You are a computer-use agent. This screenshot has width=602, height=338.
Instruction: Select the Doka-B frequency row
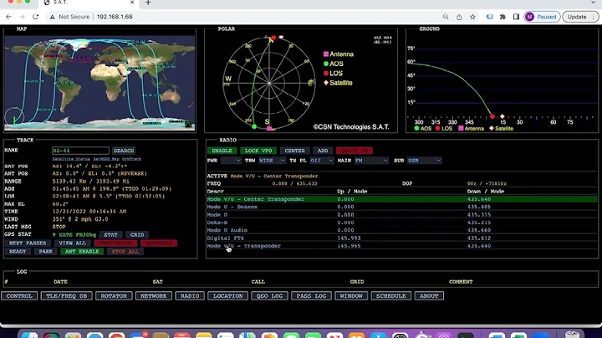[402, 223]
